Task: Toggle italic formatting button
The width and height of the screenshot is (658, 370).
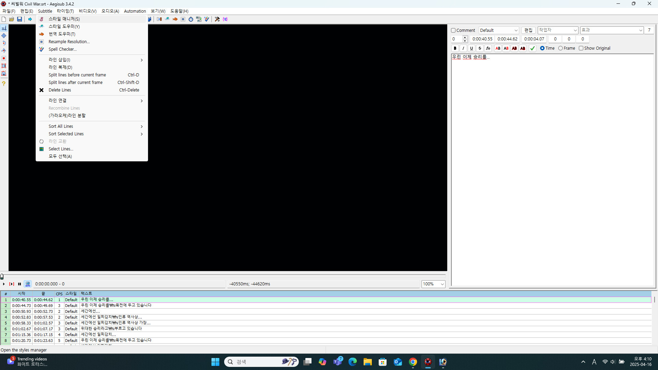Action: (463, 48)
